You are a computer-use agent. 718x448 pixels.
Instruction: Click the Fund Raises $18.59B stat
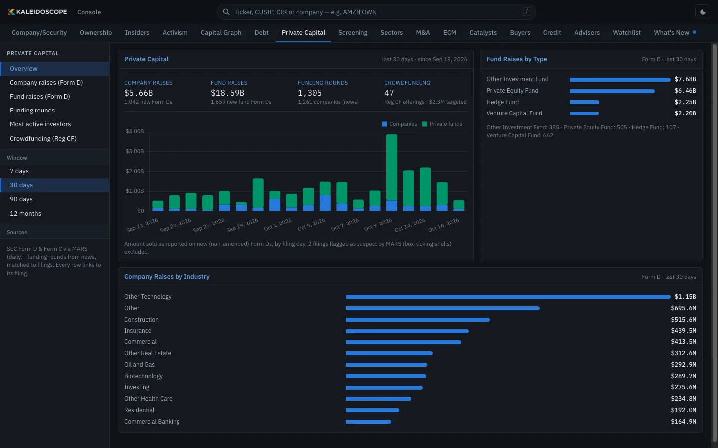click(241, 92)
